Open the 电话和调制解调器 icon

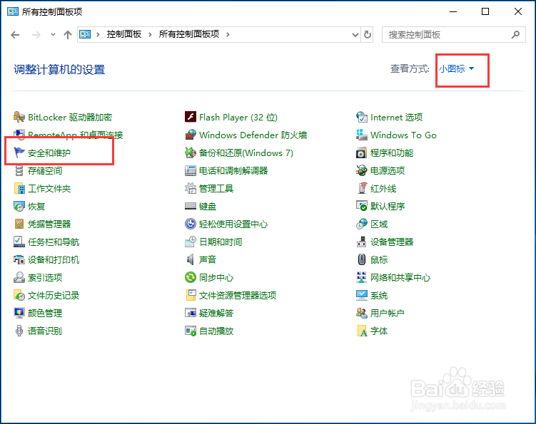click(x=191, y=171)
